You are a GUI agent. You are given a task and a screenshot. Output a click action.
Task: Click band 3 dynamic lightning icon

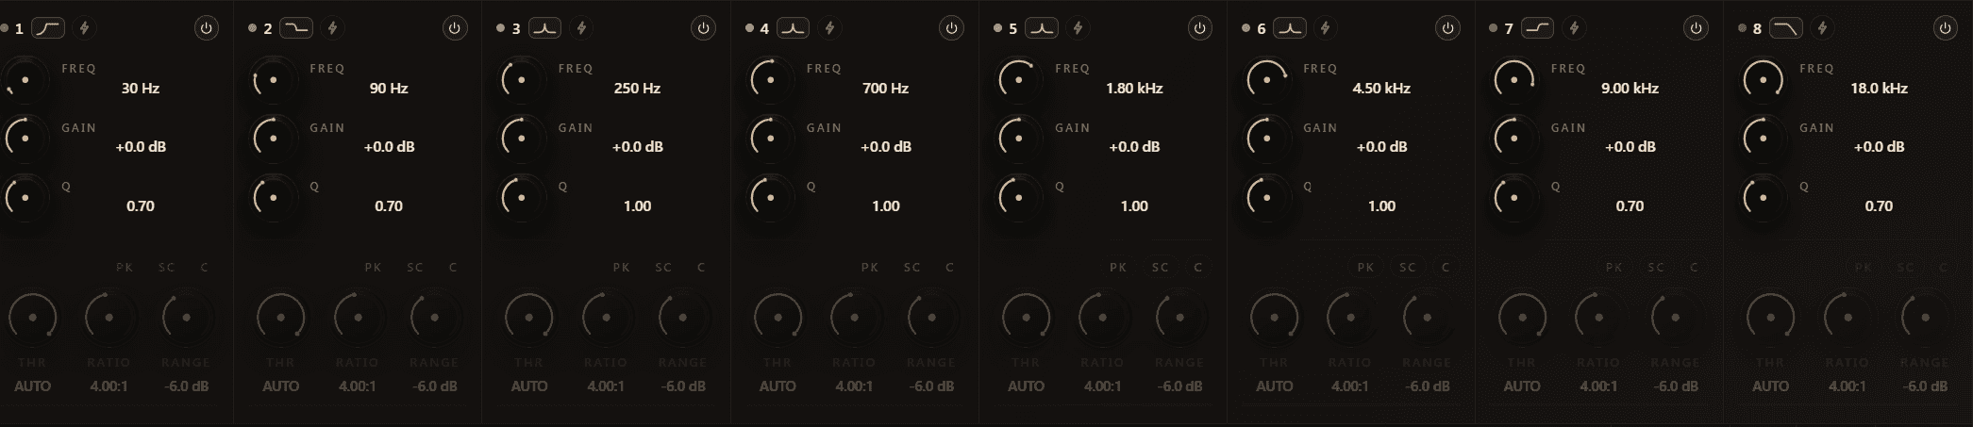pyautogui.click(x=581, y=28)
